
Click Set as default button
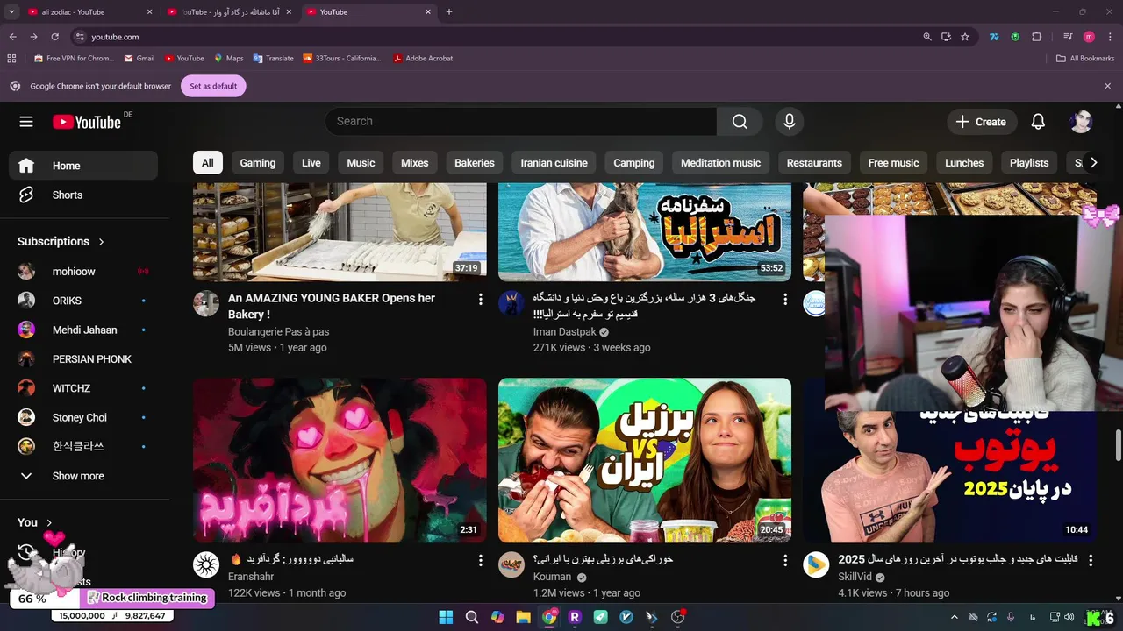[x=213, y=86]
